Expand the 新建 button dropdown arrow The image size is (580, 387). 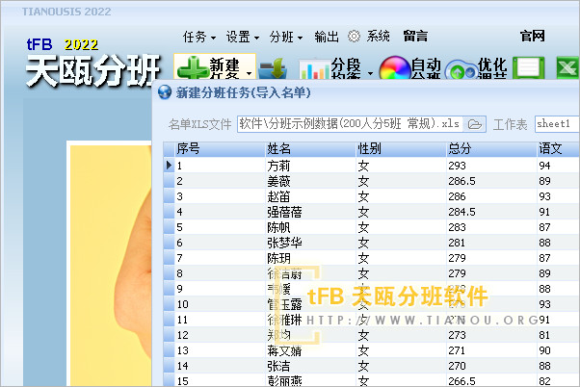250,73
